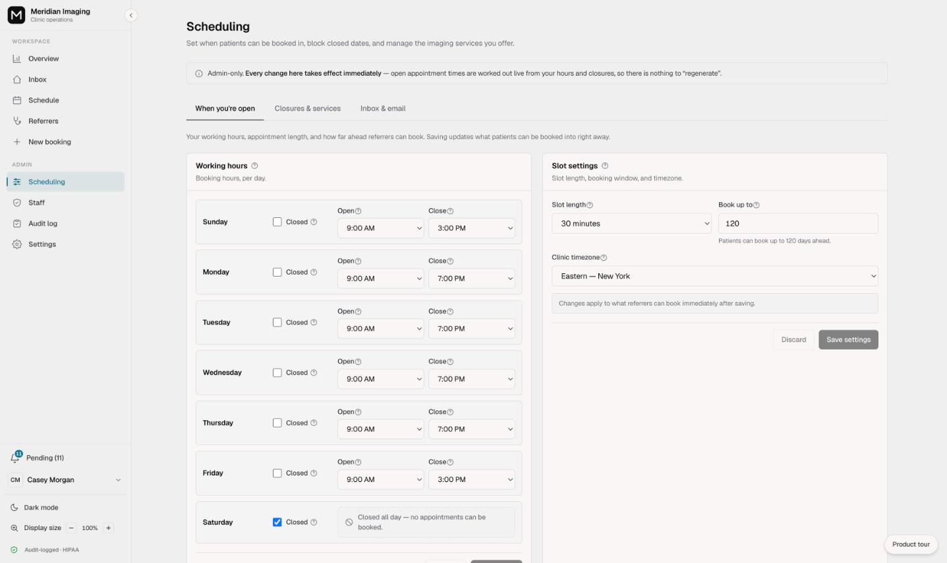Click help icon next to Working hours
Image resolution: width=947 pixels, height=563 pixels.
point(254,166)
